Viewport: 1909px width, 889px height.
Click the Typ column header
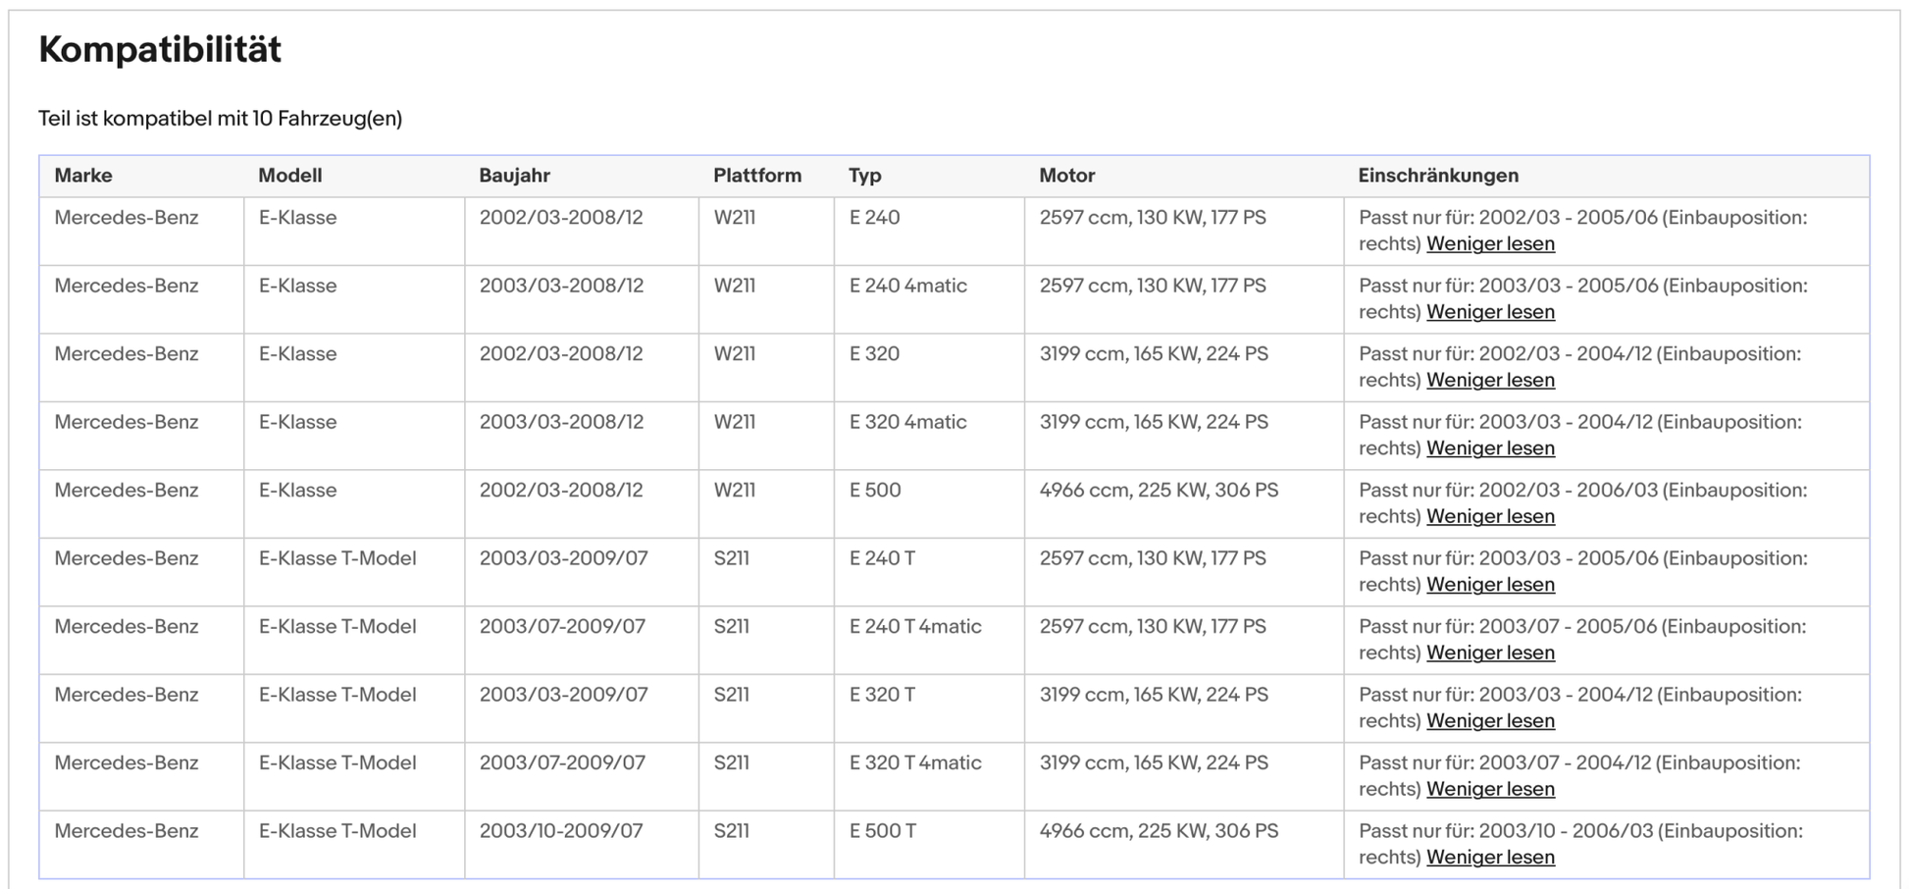tap(864, 176)
